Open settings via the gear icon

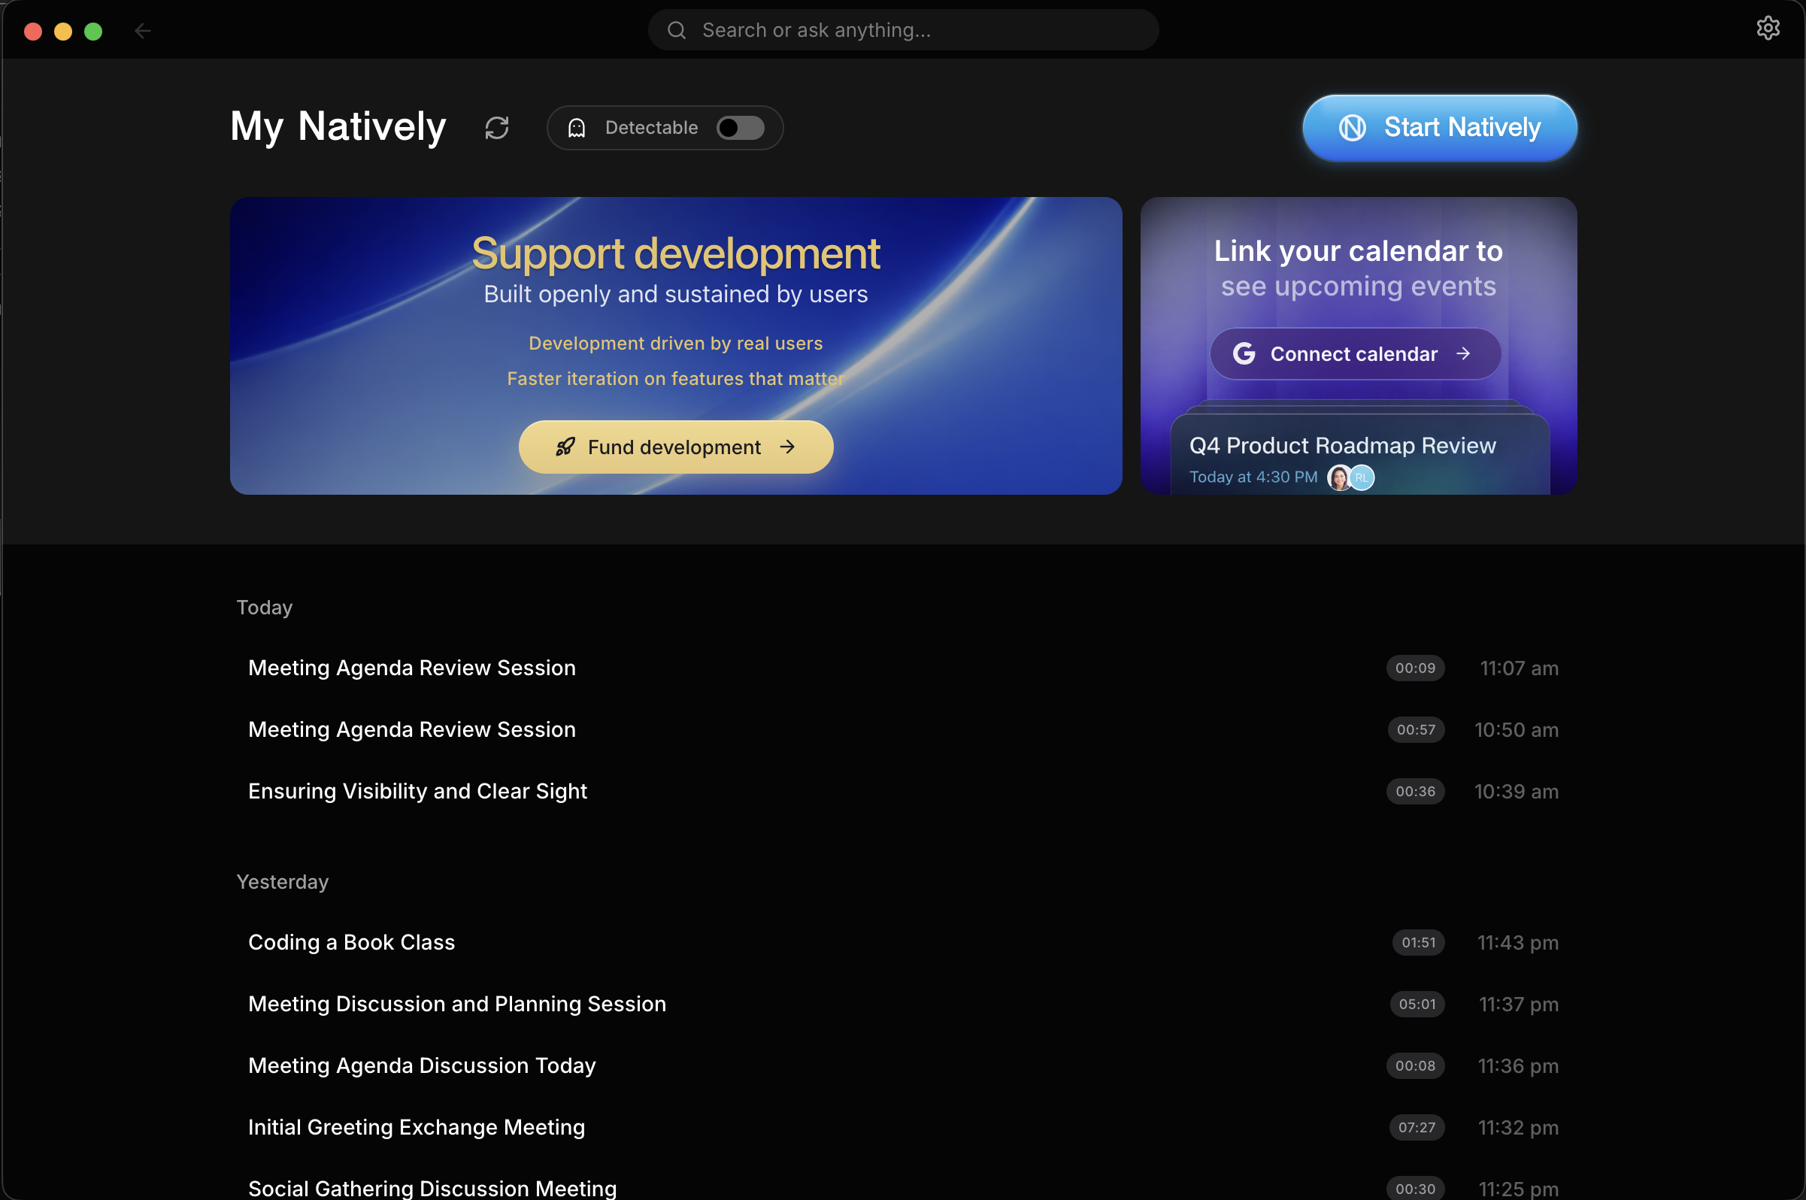click(x=1768, y=28)
